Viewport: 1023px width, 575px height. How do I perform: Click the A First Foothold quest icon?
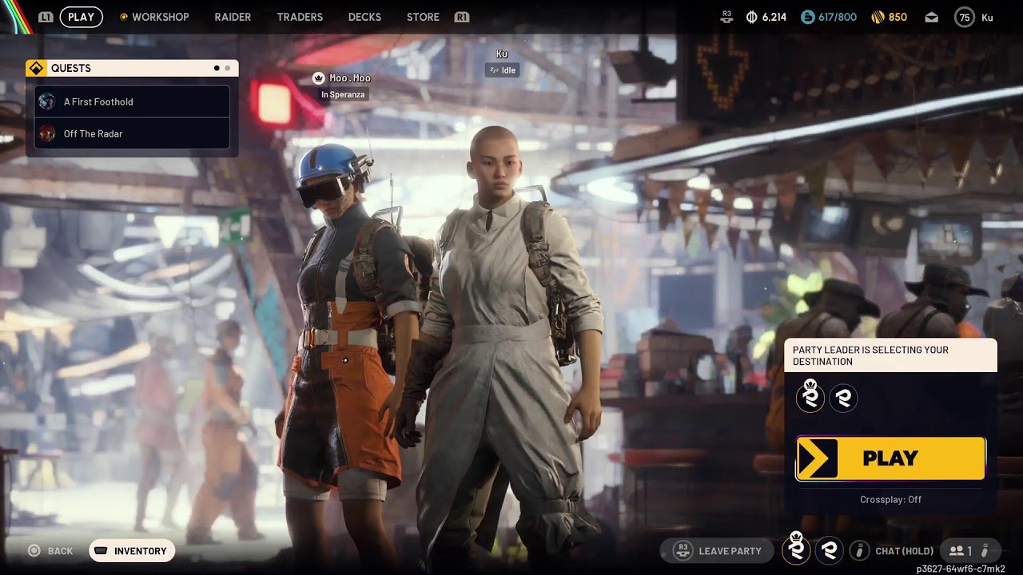click(47, 101)
